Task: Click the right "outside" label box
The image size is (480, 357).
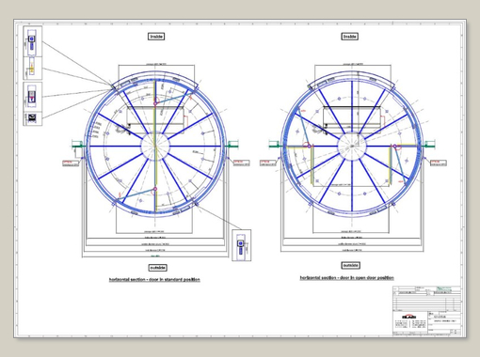Action: point(350,266)
